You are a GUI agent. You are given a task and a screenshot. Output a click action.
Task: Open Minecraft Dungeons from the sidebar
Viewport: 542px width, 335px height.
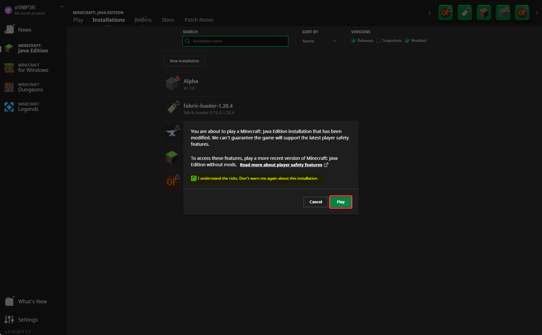point(30,87)
